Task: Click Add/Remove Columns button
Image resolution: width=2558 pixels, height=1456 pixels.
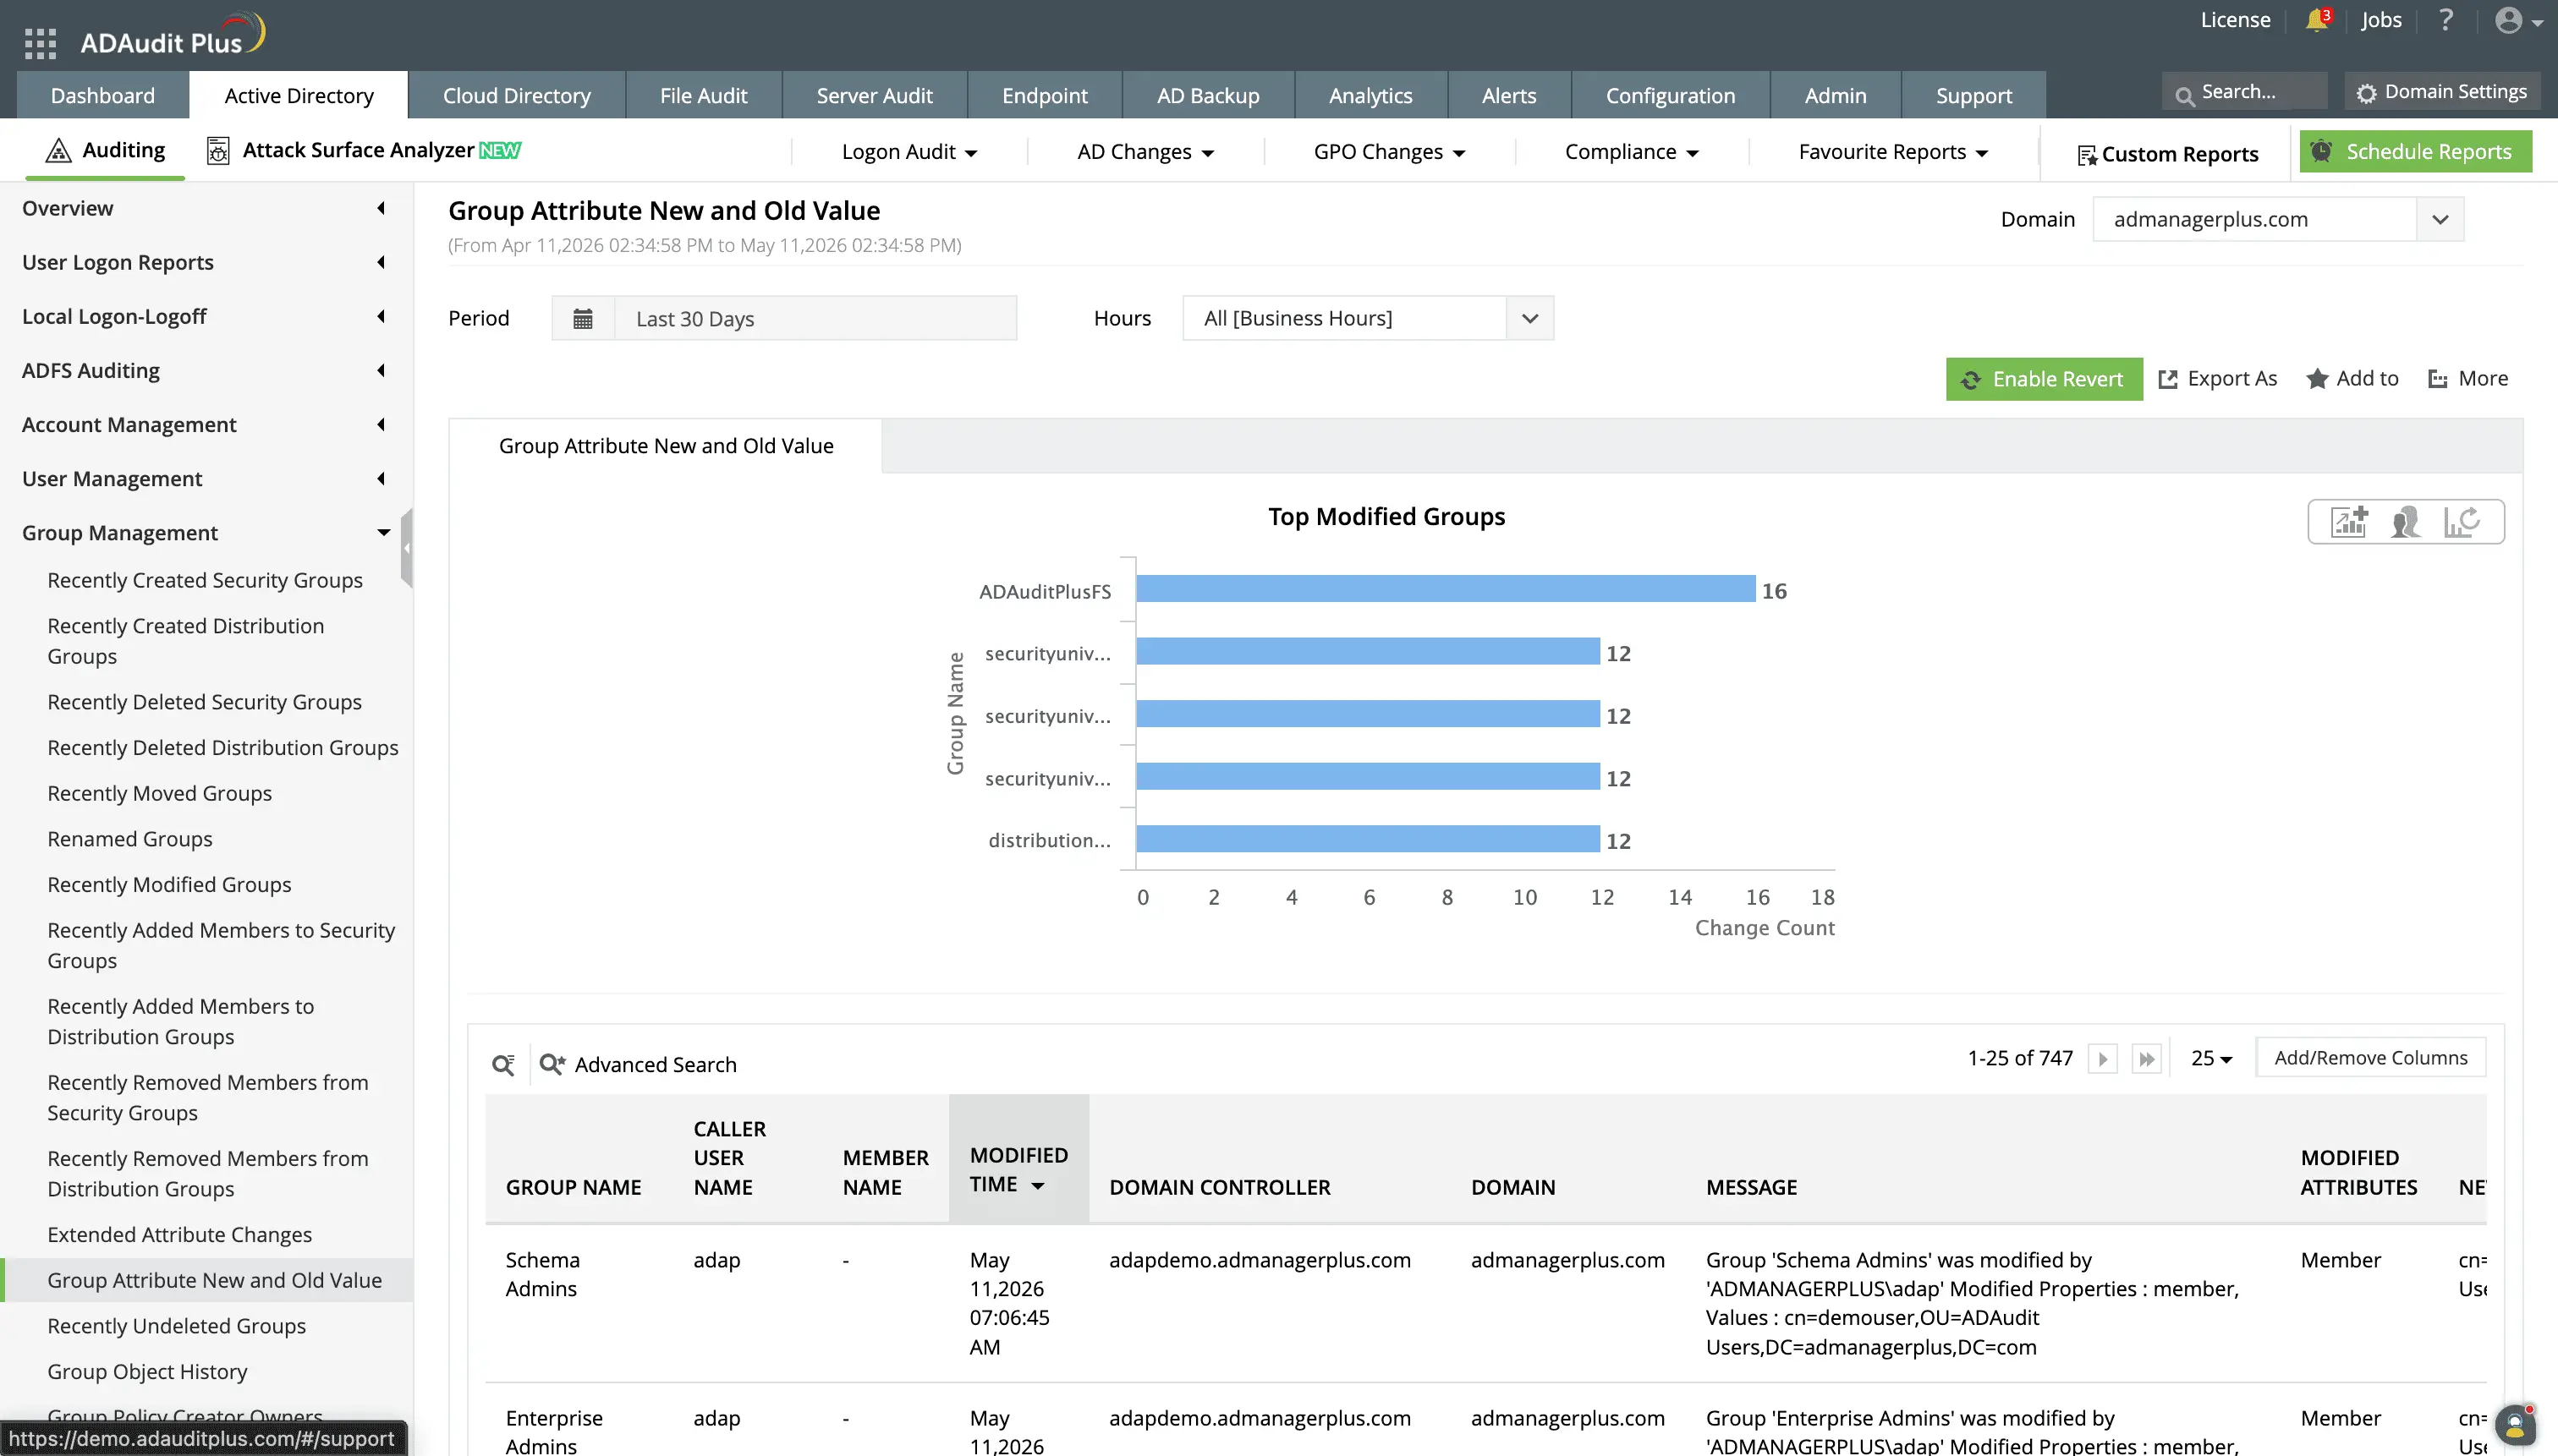Action: tap(2370, 1058)
